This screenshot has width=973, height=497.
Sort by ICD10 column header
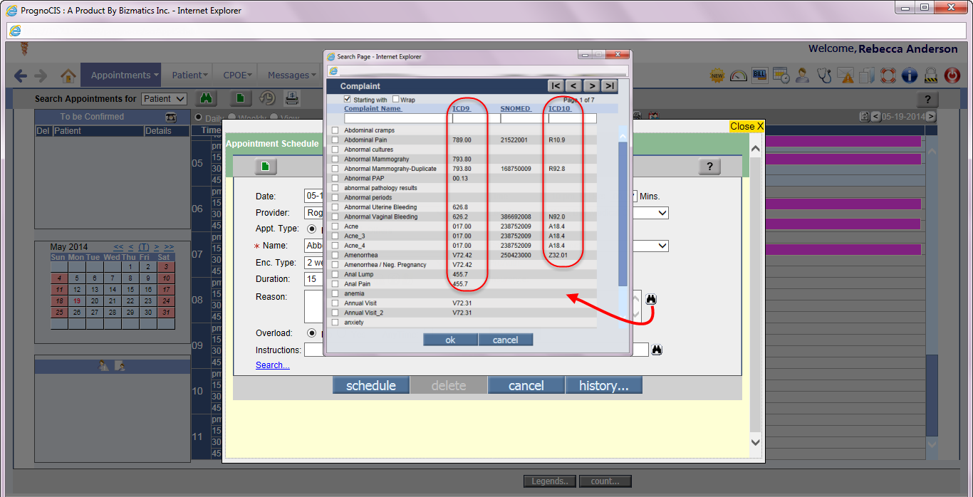click(x=560, y=109)
